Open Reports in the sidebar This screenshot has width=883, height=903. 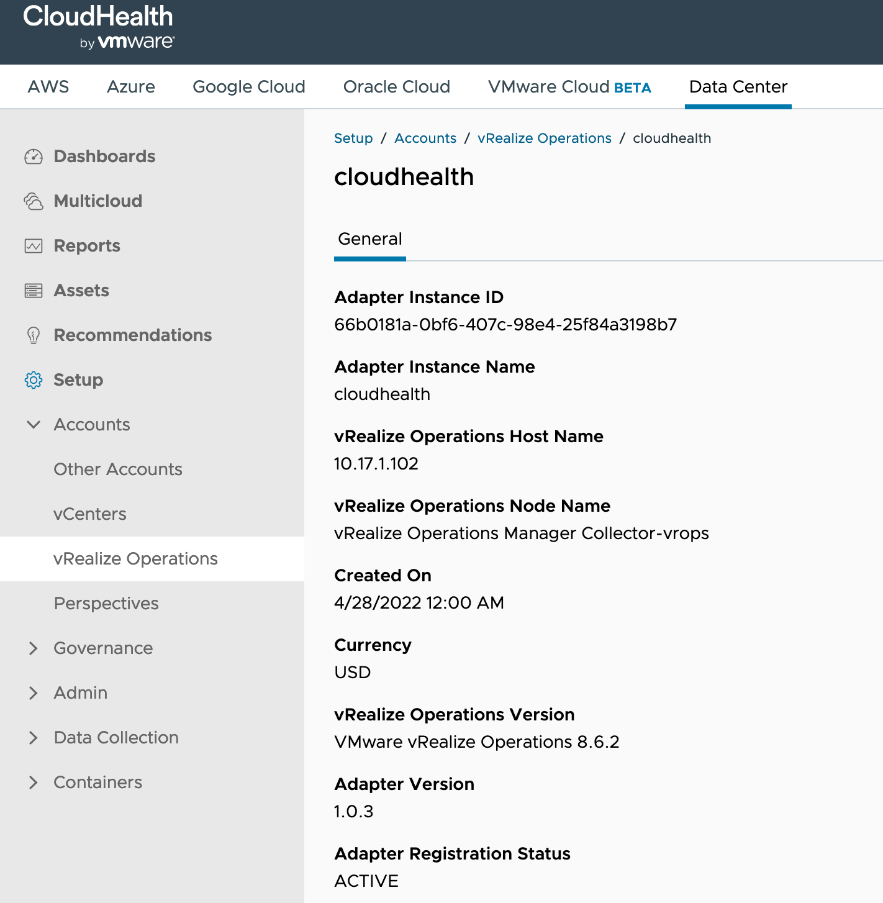coord(87,246)
